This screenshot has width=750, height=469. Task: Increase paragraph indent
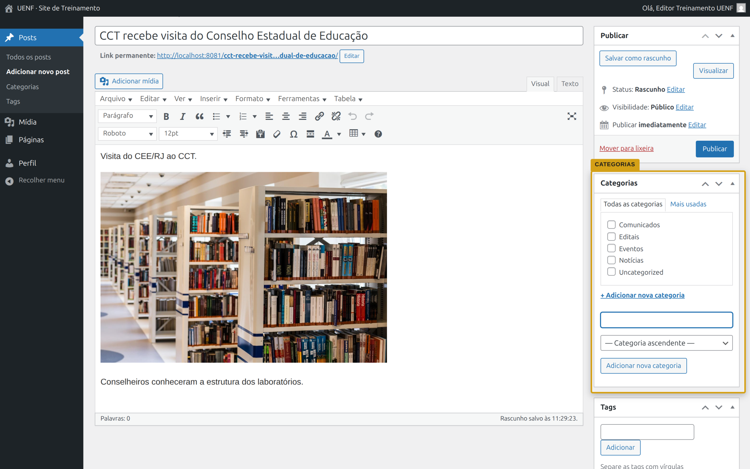click(x=244, y=134)
